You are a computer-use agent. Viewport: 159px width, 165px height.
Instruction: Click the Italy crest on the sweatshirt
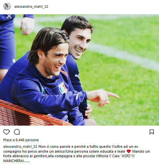(x=63, y=88)
